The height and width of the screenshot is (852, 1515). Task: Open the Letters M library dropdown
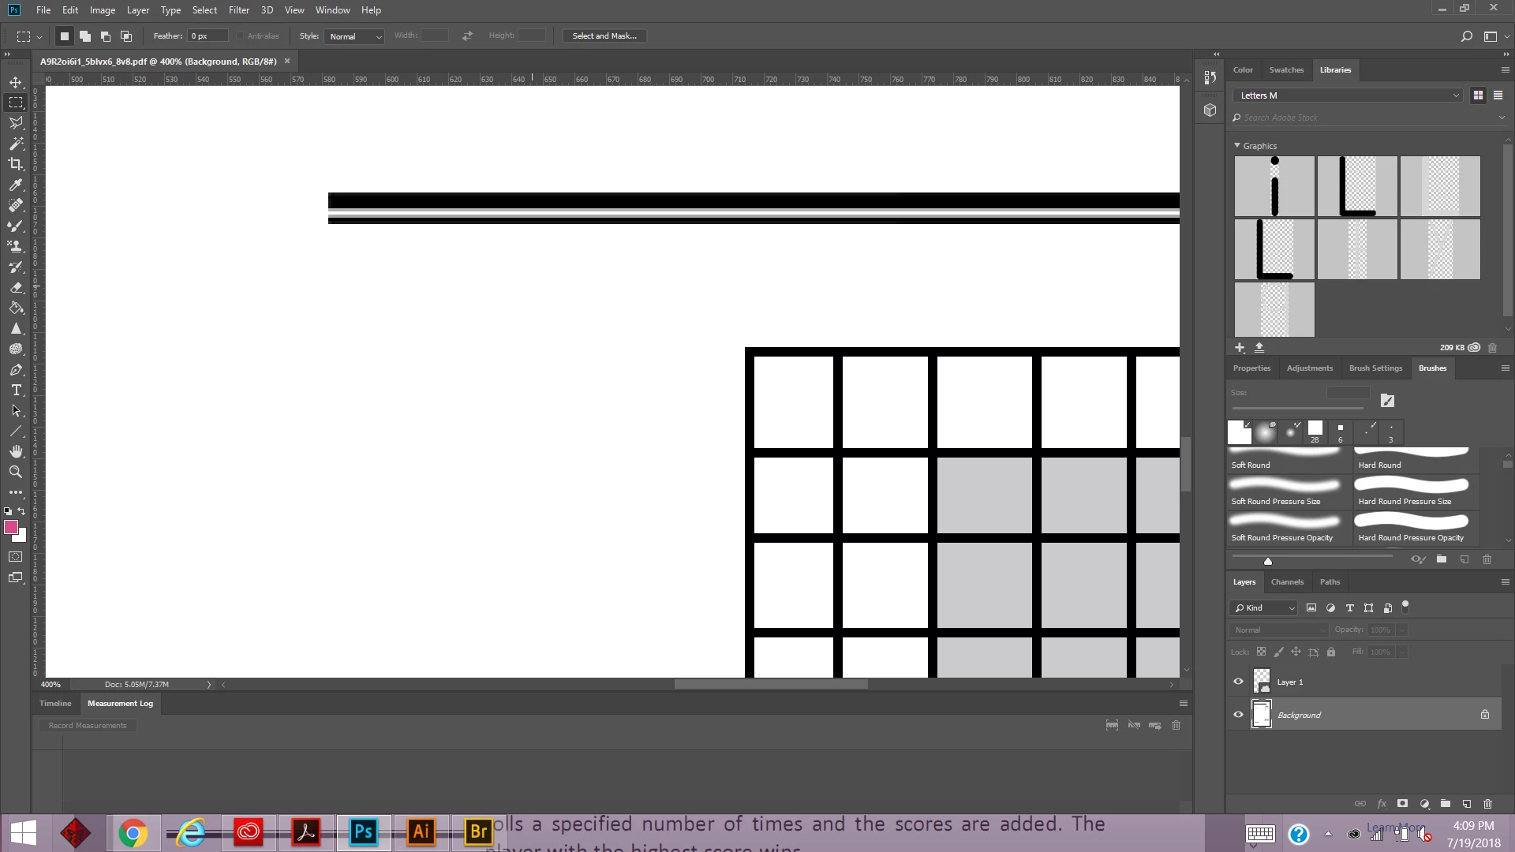click(x=1349, y=95)
